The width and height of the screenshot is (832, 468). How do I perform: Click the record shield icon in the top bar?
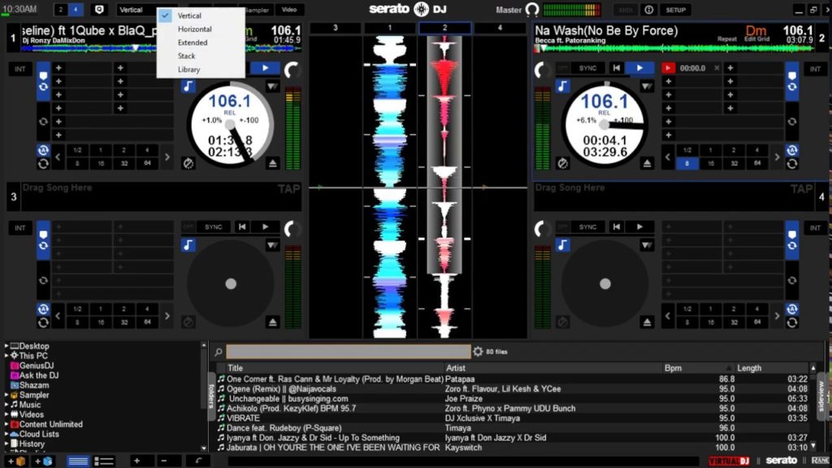click(x=98, y=10)
